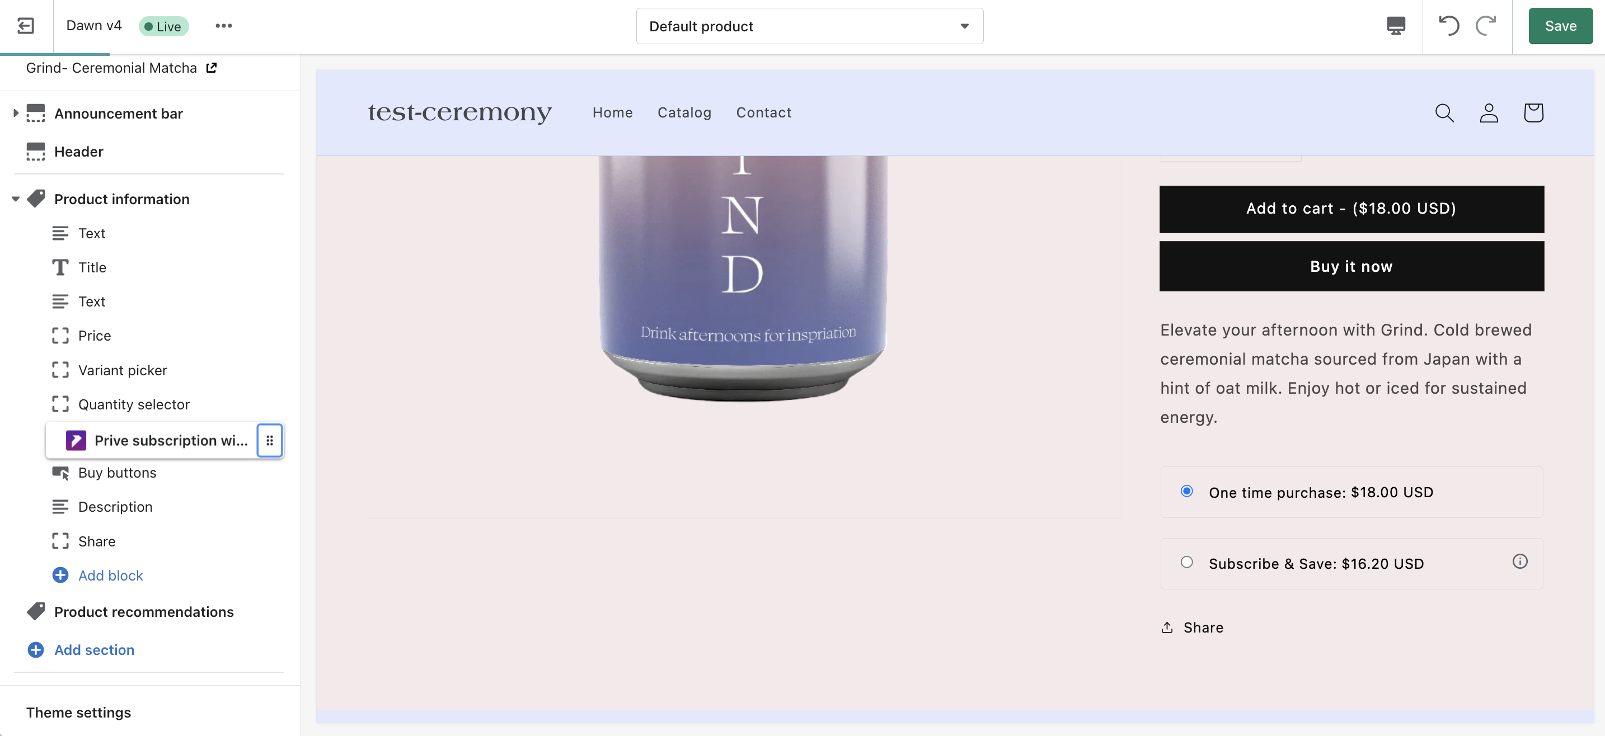Click the Add block link

point(110,575)
